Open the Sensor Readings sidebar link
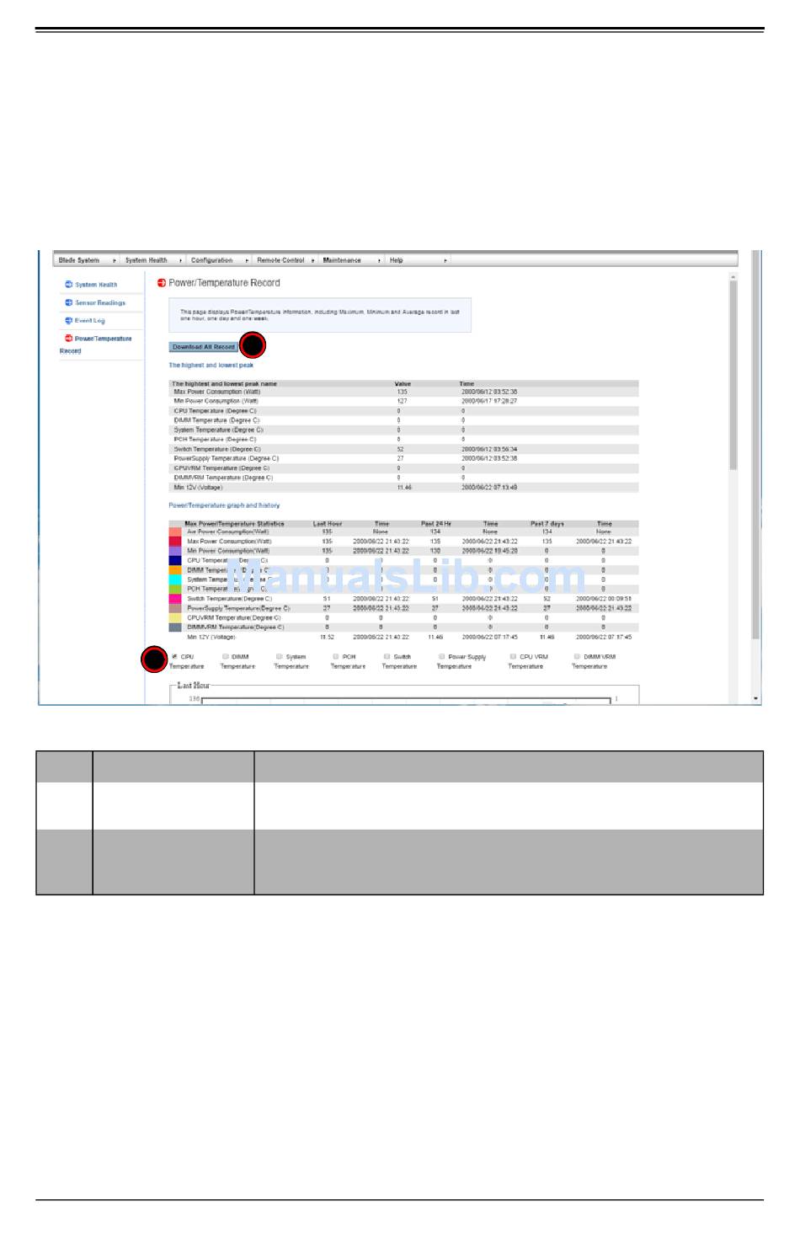The height and width of the screenshot is (1244, 800). coord(100,302)
